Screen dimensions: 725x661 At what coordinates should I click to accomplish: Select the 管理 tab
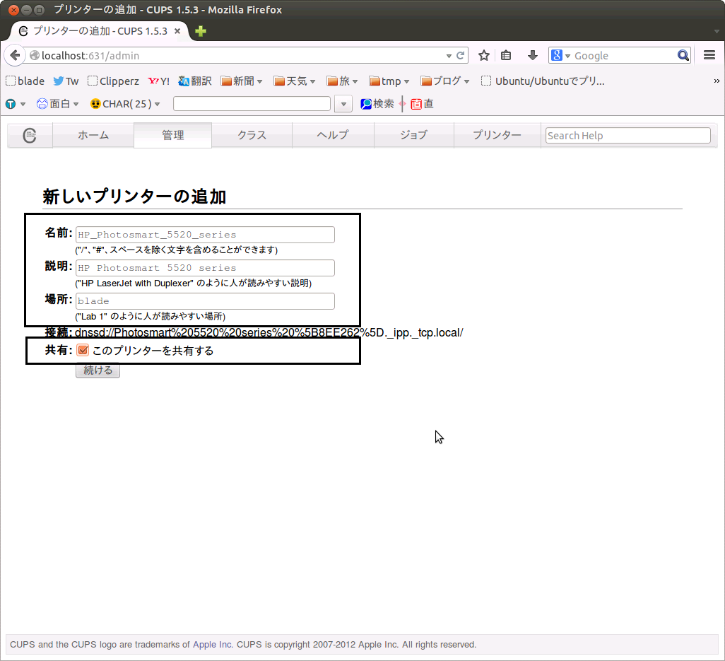point(173,136)
